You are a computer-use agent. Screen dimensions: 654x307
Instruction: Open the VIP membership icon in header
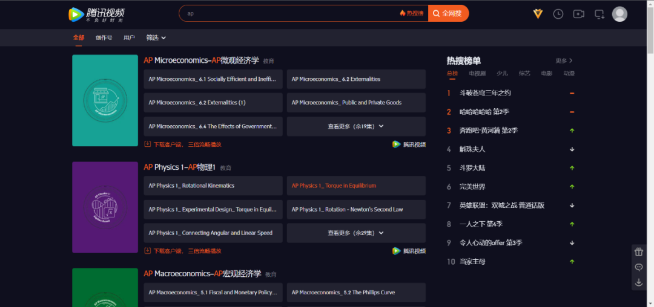coord(538,14)
